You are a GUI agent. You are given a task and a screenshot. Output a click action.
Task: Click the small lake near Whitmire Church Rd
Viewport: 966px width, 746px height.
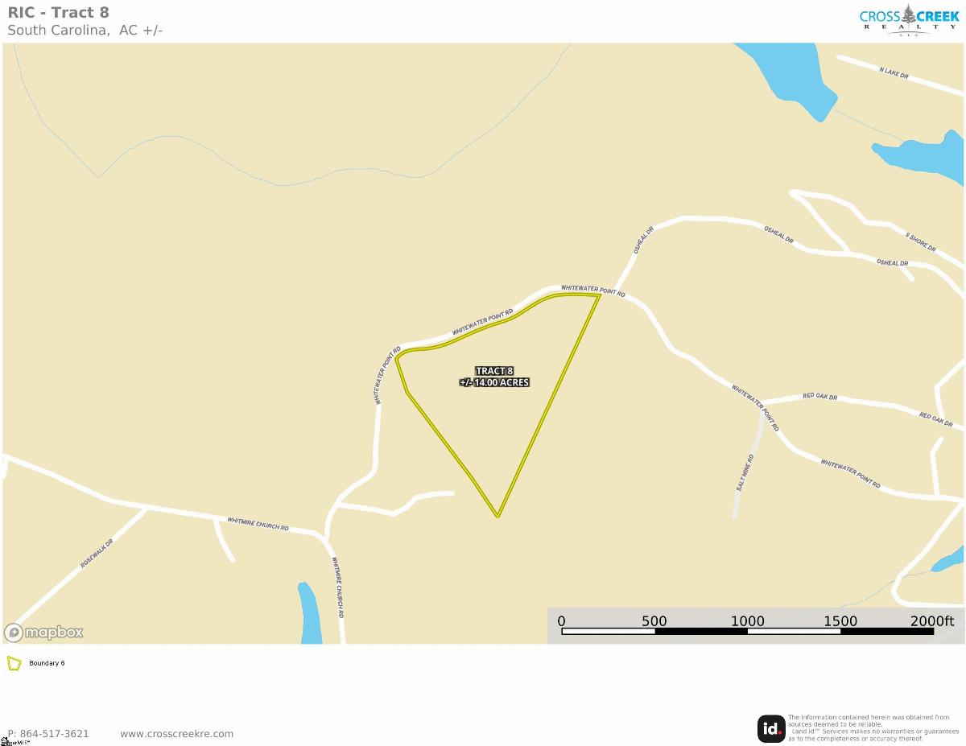point(308,613)
